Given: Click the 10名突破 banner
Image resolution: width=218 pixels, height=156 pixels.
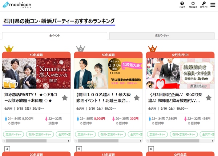Looking at the screenshot, I should (36, 55).
